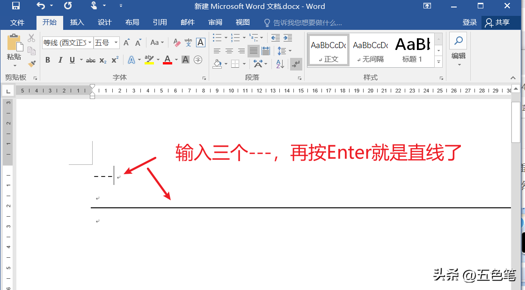Viewport: 525px width, 290px height.
Task: Apply strikethrough abc formatting
Action: point(90,60)
